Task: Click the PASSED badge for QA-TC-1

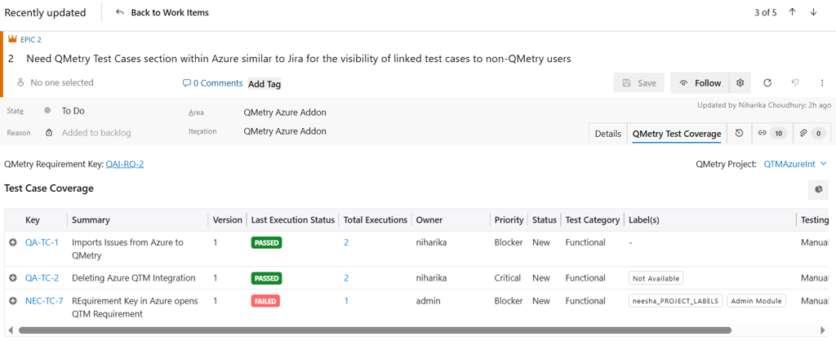Action: (267, 243)
